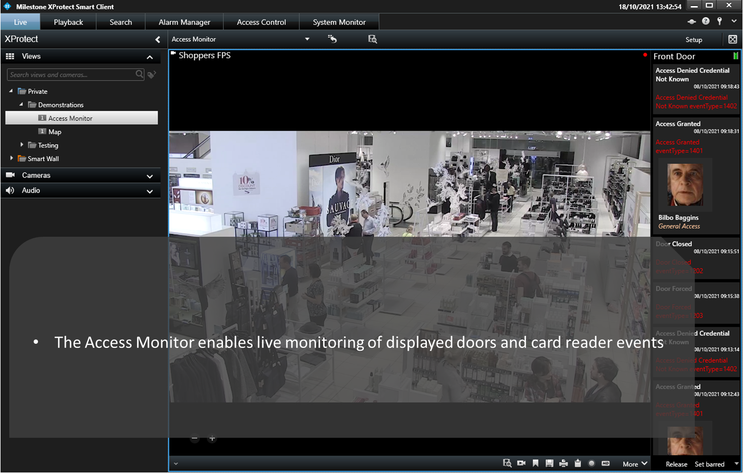743x473 pixels.
Task: Click the camera icon in the bottom toolbar
Action: pos(521,463)
